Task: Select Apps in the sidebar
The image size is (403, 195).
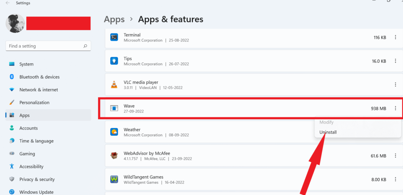Action: click(48, 115)
